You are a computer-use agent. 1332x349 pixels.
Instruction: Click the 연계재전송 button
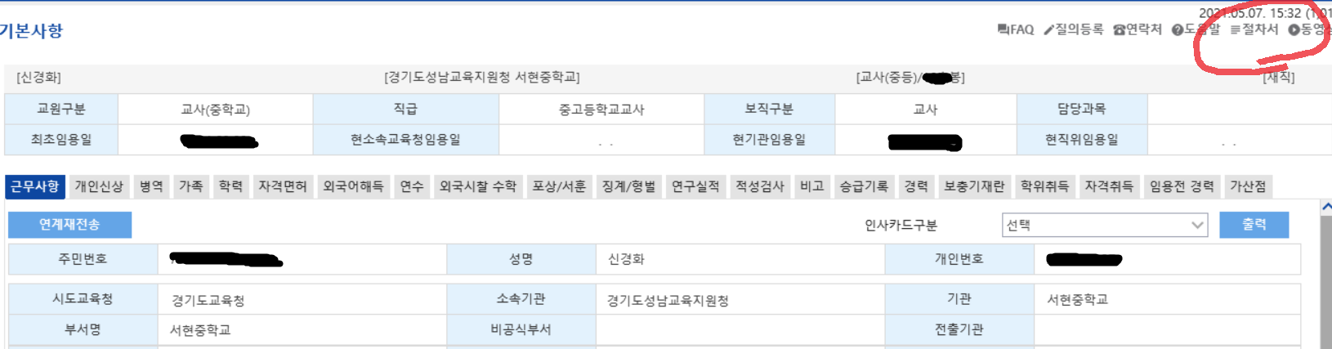click(69, 225)
